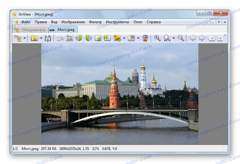Click the Open file folder icon
The image size is (240, 164).
click(34, 38)
